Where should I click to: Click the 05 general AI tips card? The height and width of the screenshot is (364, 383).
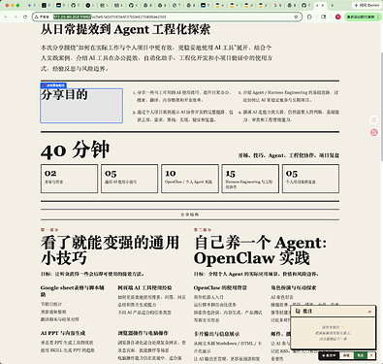pos(129,179)
